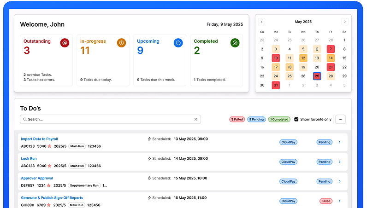
Task: Open the In-progress tasks card
Action: [x=103, y=60]
